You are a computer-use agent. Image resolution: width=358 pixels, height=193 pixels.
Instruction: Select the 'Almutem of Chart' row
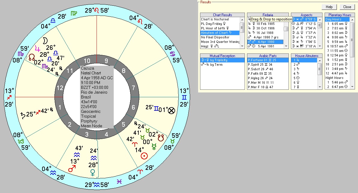coord(220,33)
